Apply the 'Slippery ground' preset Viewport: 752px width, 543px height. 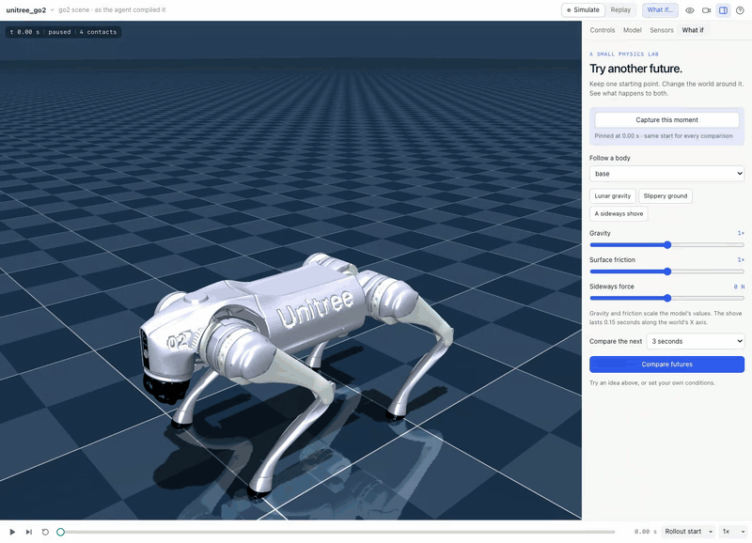click(x=666, y=195)
